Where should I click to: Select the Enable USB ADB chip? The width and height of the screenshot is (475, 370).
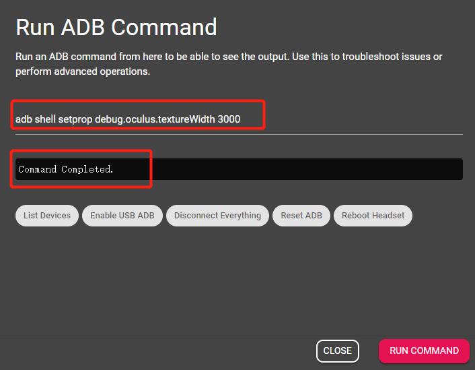tap(122, 216)
